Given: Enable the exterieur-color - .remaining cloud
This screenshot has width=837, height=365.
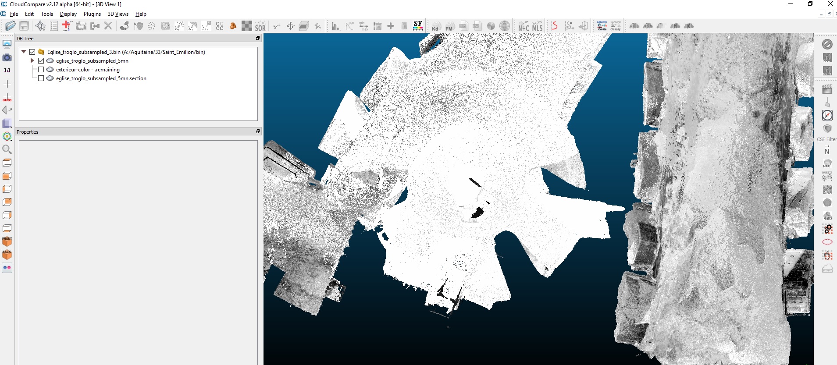Looking at the screenshot, I should point(41,69).
